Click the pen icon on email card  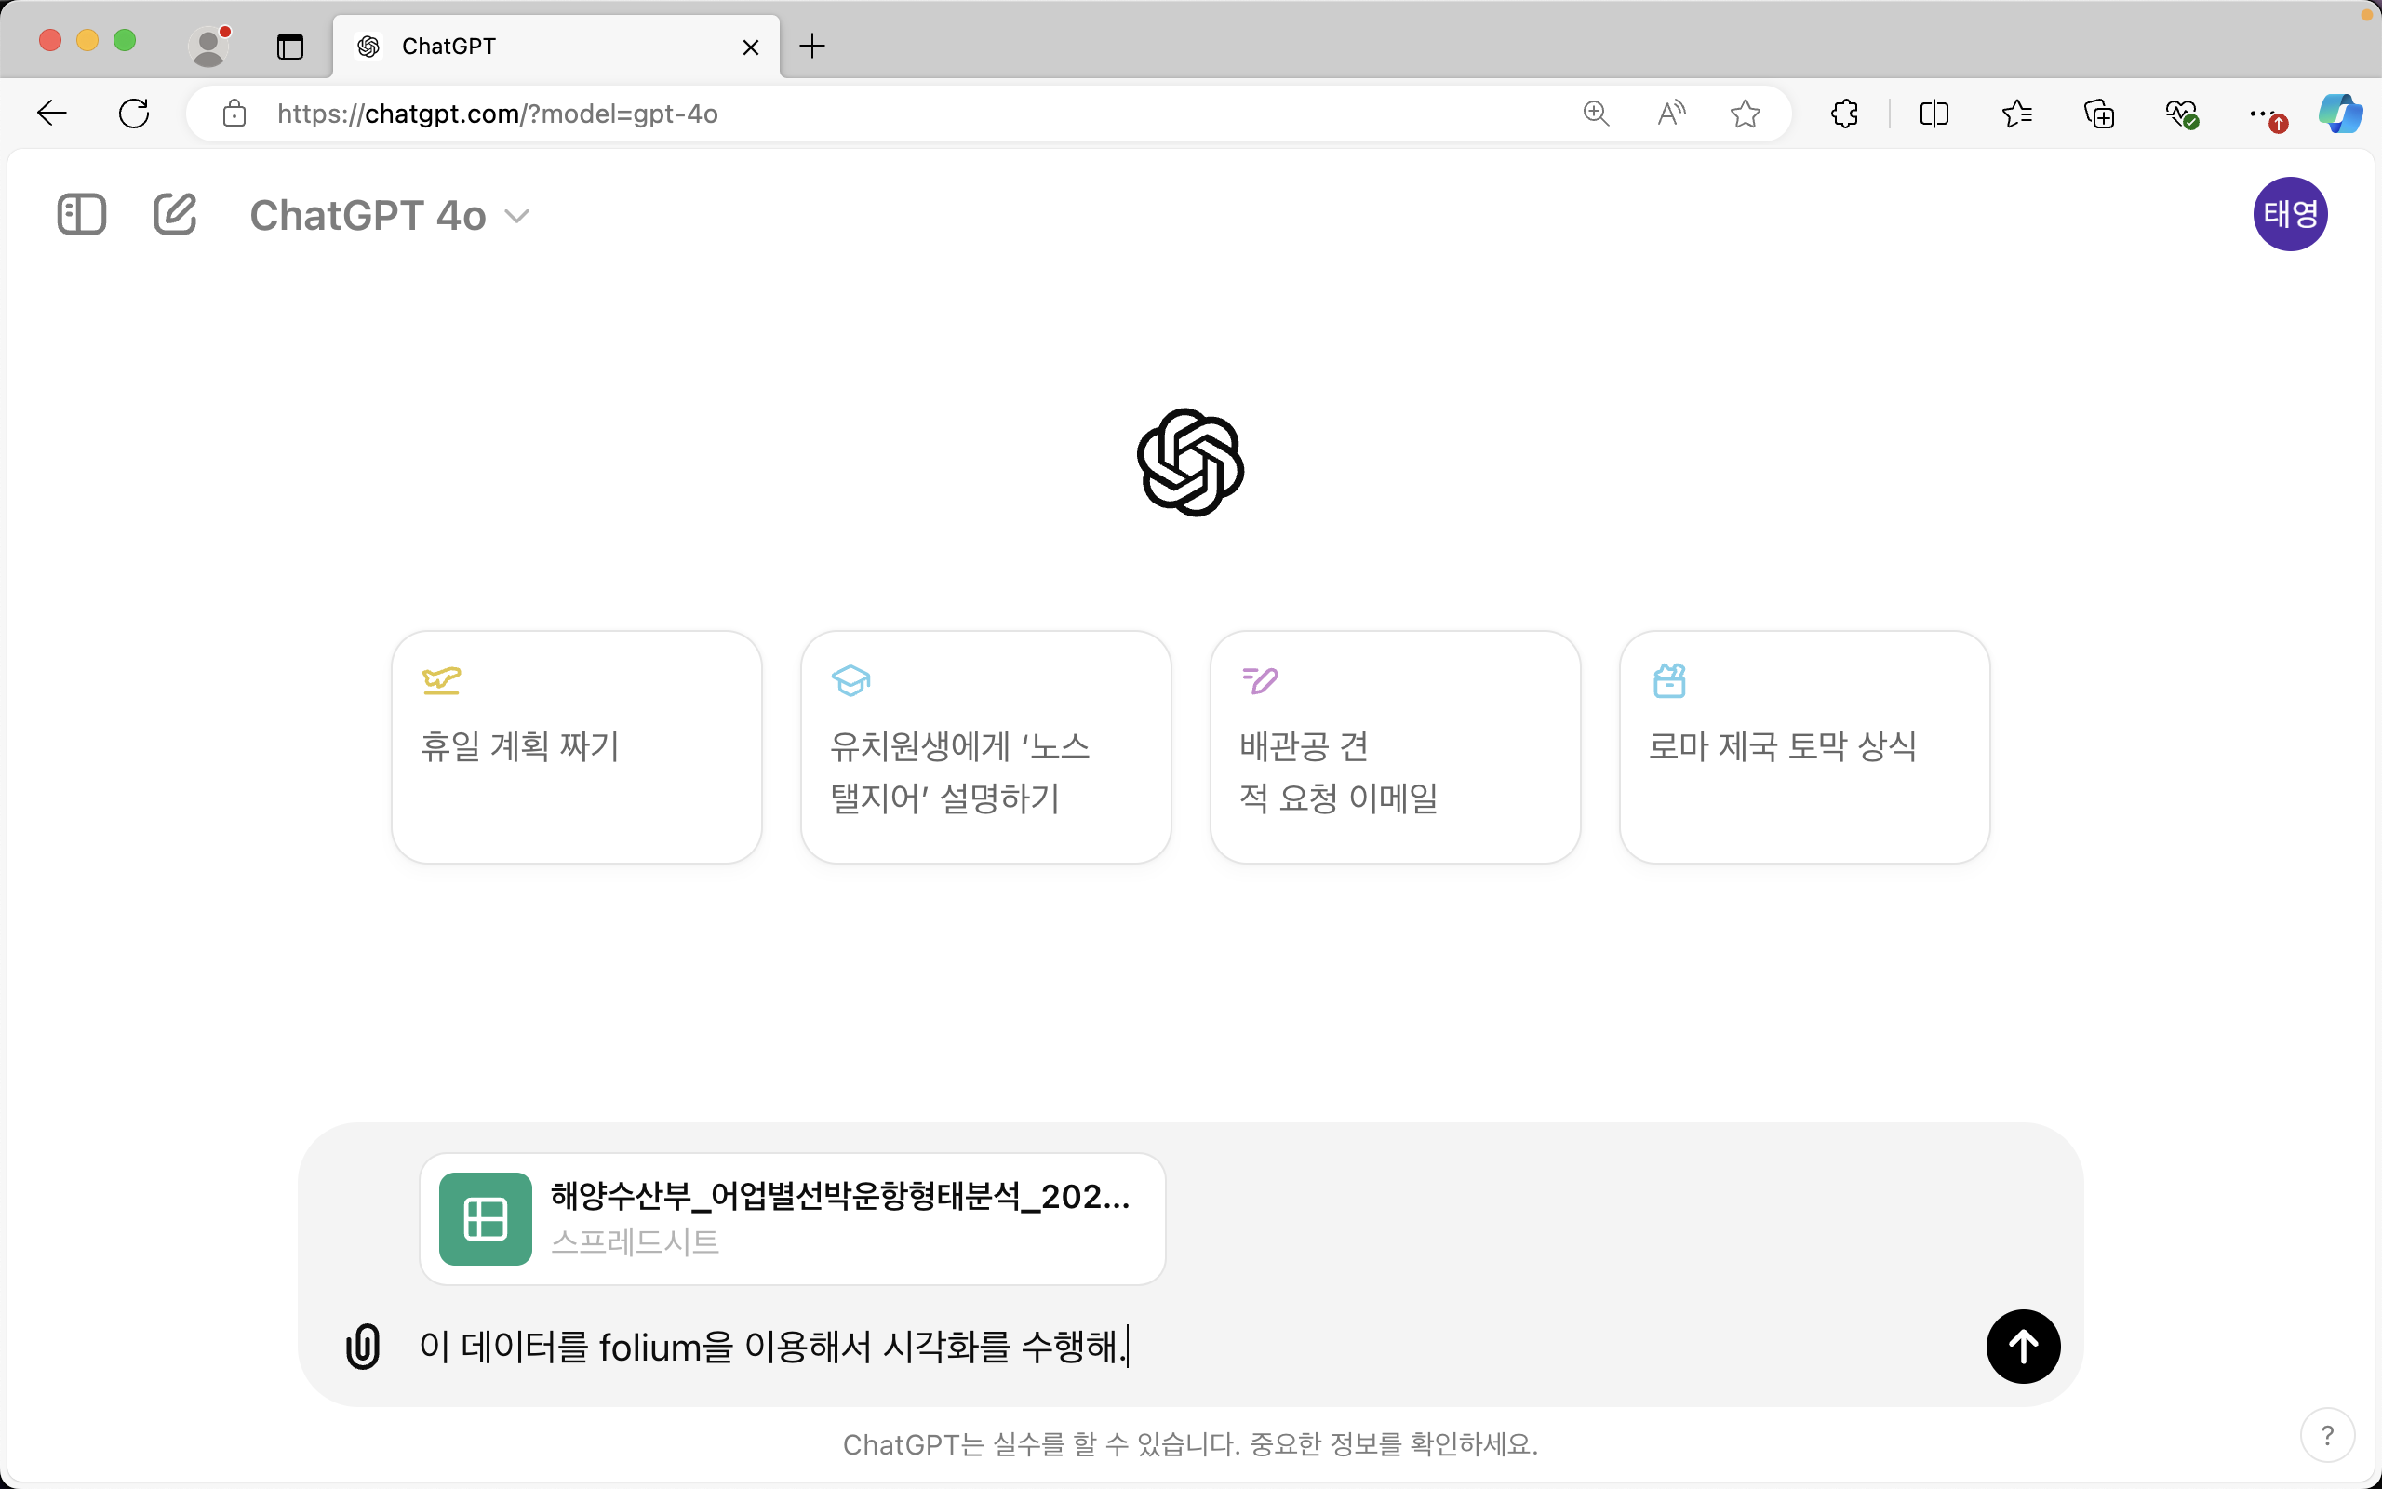pos(1260,680)
